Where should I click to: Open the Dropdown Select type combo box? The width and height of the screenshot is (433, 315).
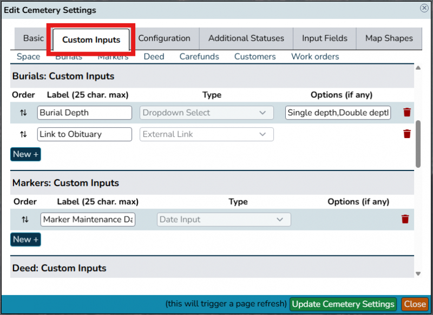point(207,113)
